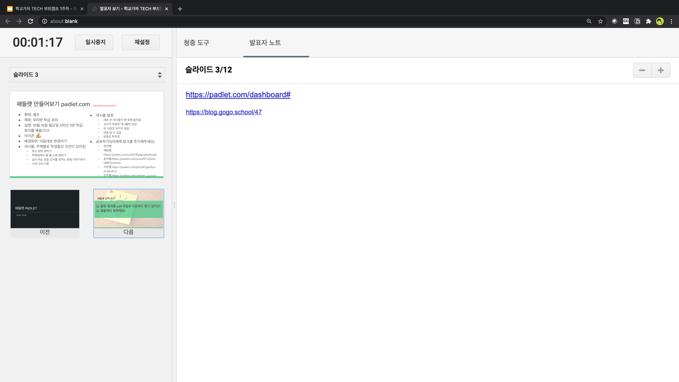This screenshot has height=382, width=679.
Task: Switch to the 청중 도구 tab
Action: click(197, 43)
